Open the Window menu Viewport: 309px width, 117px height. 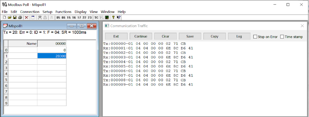click(x=108, y=12)
